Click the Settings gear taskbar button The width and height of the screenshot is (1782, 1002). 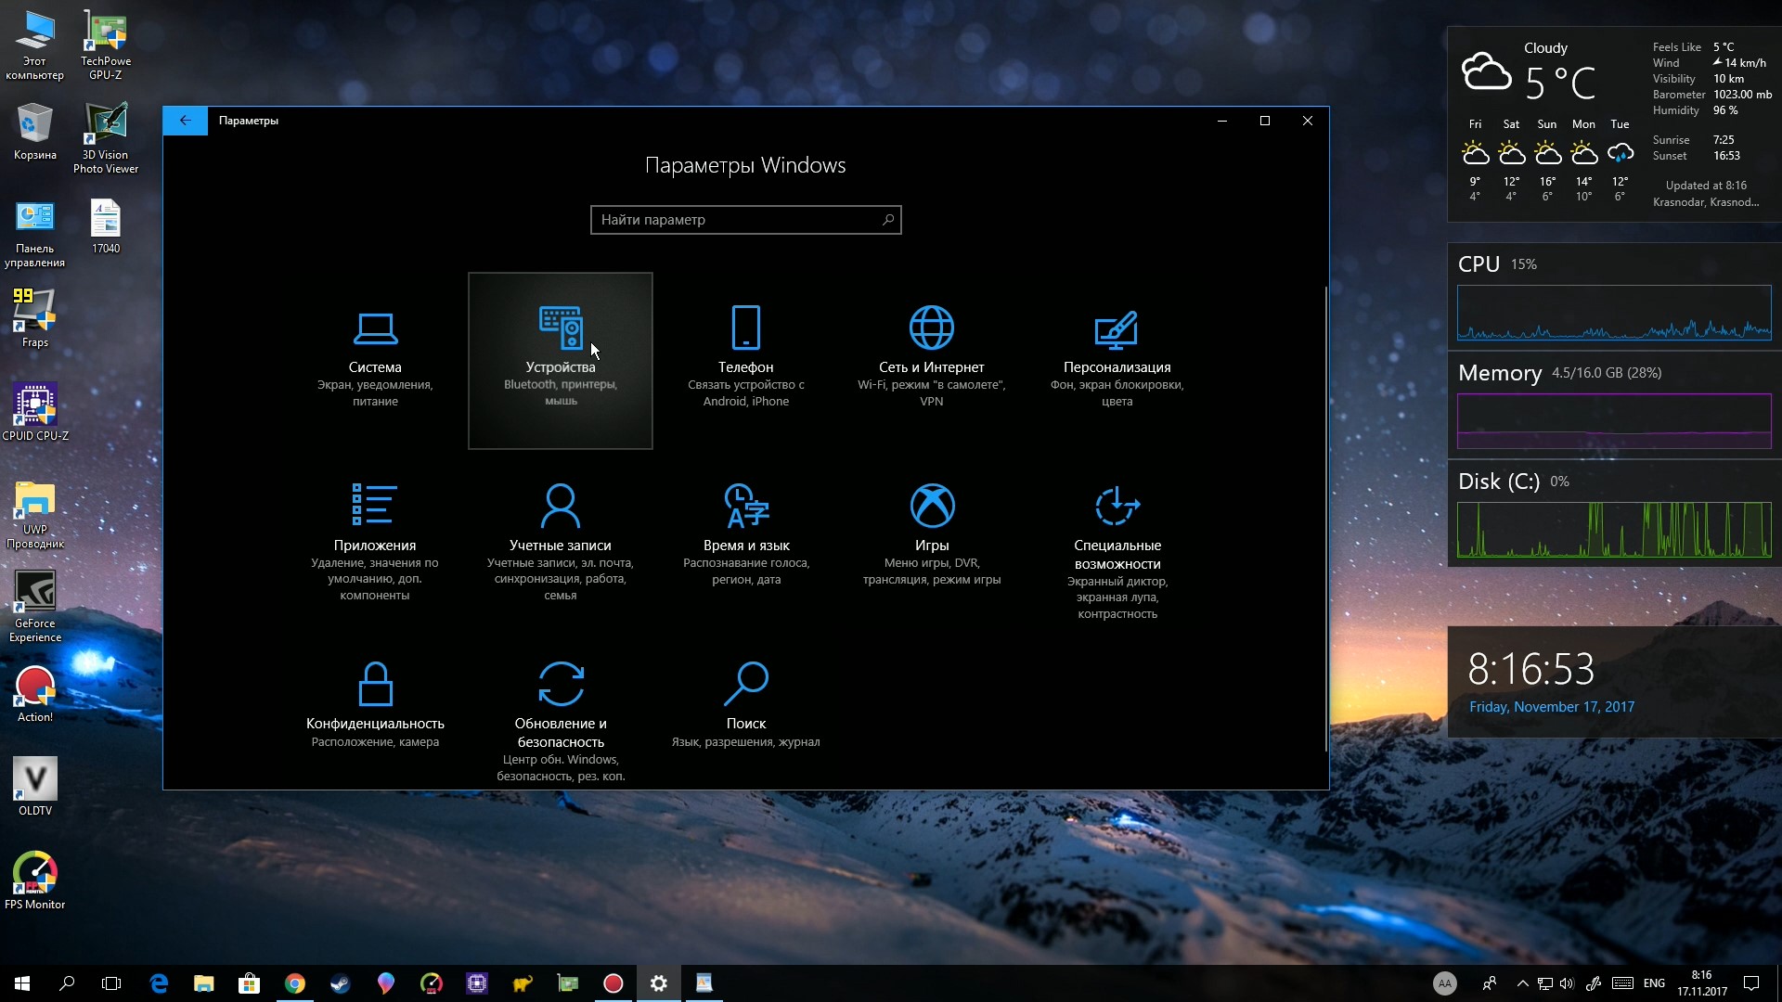click(x=658, y=983)
